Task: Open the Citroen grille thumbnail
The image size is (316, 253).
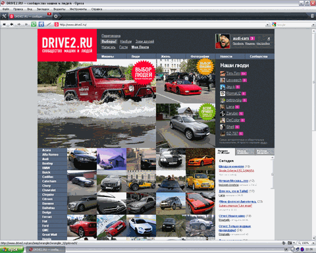Action: [111, 204]
